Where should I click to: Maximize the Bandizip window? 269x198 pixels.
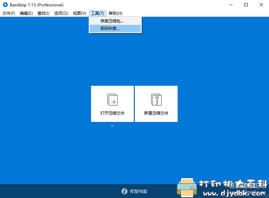click(x=246, y=5)
